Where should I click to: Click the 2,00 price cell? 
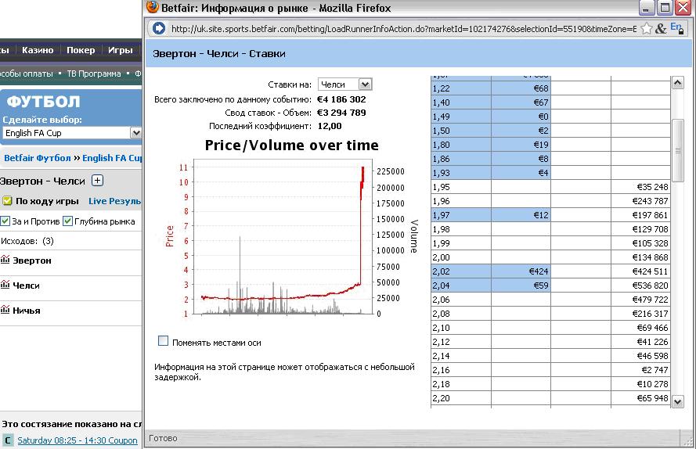(461, 257)
